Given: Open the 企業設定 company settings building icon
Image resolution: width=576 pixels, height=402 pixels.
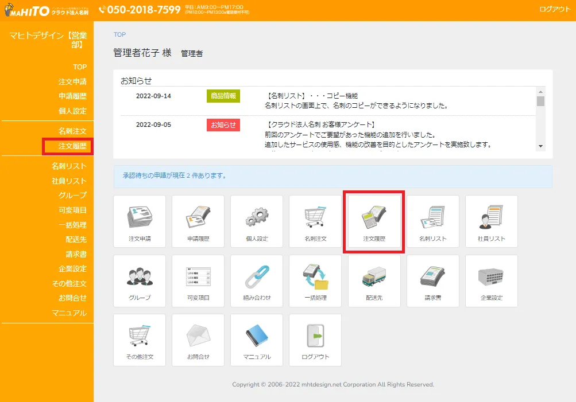Looking at the screenshot, I should (x=491, y=280).
